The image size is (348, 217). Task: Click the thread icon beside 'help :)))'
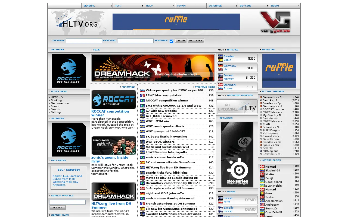(261, 148)
